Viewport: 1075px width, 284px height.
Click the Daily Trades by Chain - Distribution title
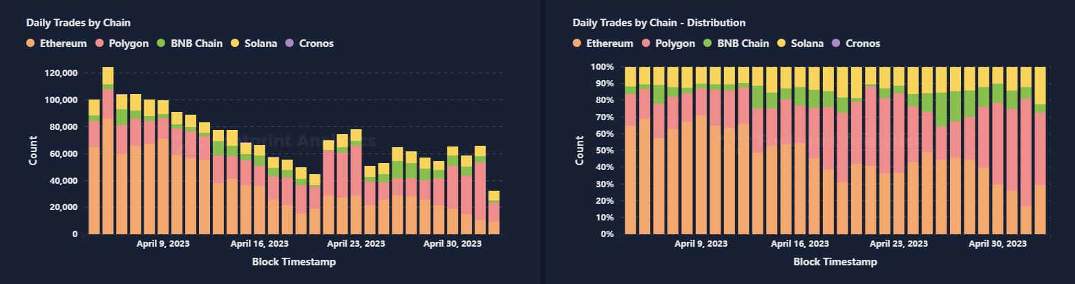click(x=659, y=23)
